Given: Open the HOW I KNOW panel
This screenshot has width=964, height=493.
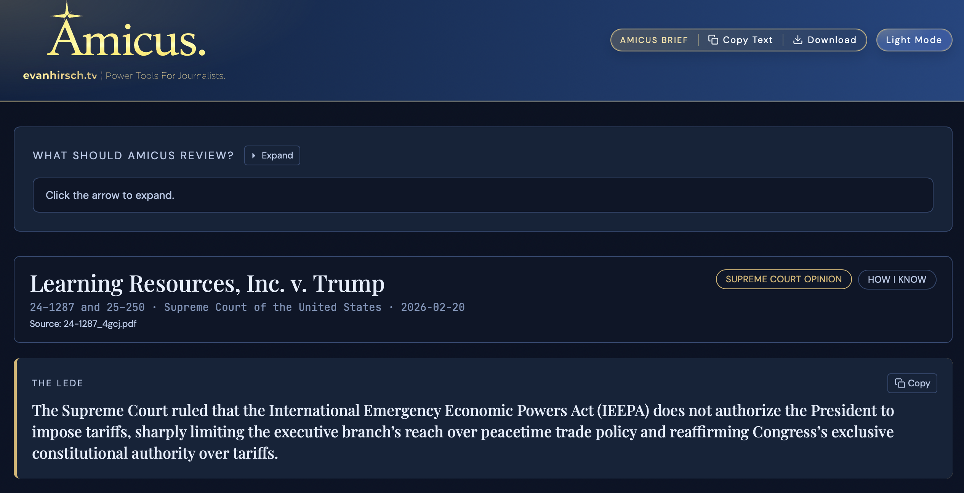Looking at the screenshot, I should [897, 279].
